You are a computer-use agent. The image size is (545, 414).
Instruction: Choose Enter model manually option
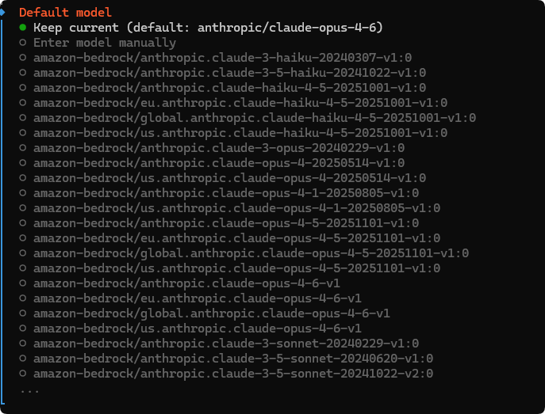tap(105, 43)
